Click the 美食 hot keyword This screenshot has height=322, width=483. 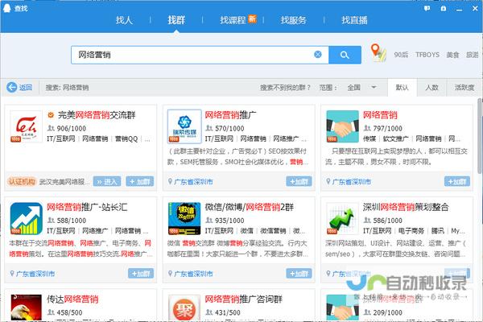pos(452,55)
